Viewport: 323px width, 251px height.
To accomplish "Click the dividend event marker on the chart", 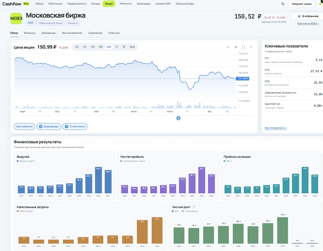I will (x=178, y=118).
